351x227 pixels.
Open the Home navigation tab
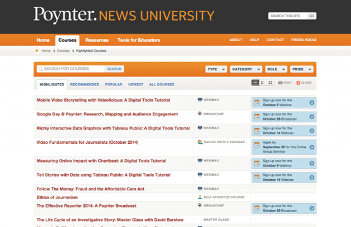(43, 40)
